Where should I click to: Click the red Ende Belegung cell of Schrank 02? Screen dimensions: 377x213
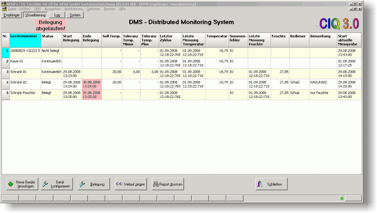(x=91, y=84)
